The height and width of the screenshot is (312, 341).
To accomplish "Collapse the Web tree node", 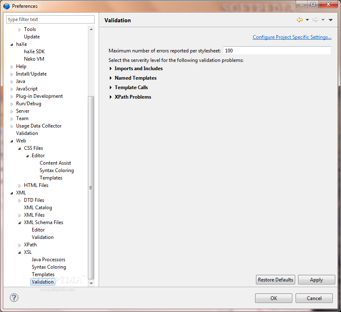I will [x=12, y=141].
